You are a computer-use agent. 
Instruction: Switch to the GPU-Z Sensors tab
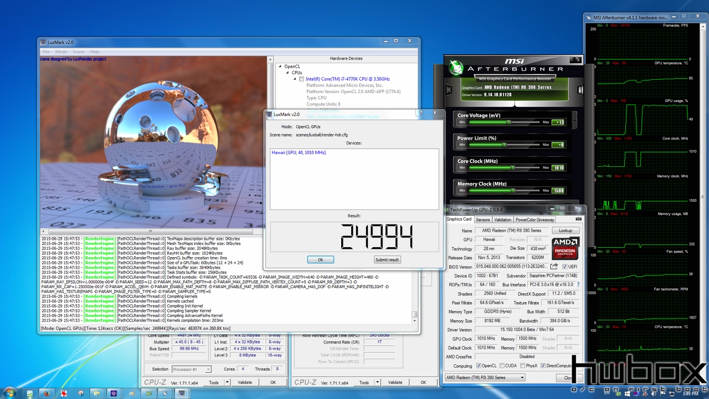pos(483,220)
